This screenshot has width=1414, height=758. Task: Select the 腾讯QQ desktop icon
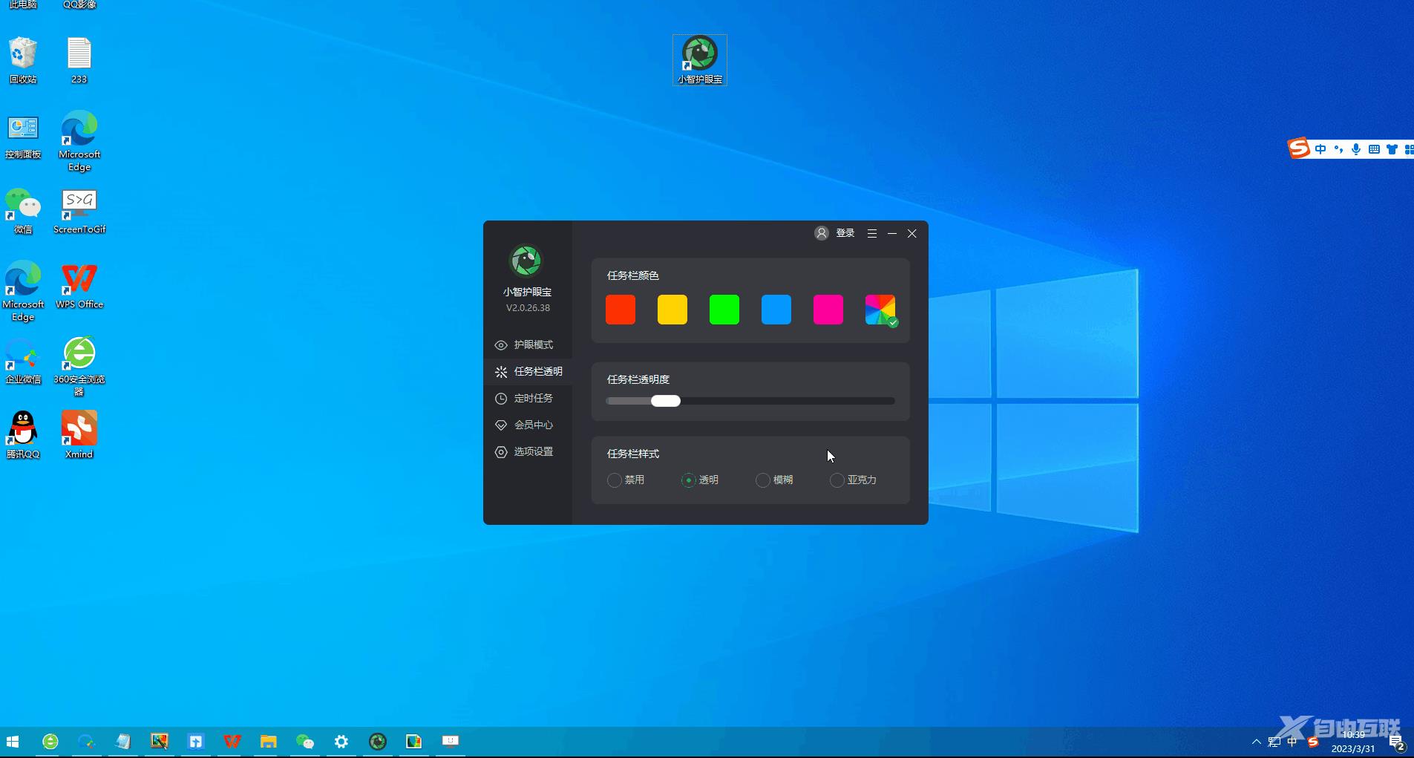point(23,435)
